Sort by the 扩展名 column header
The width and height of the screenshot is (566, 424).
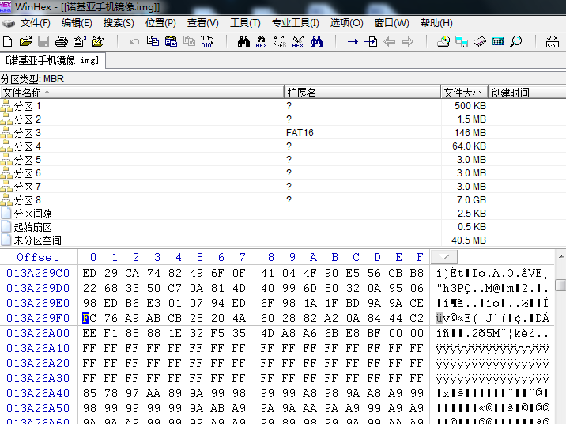(362, 93)
